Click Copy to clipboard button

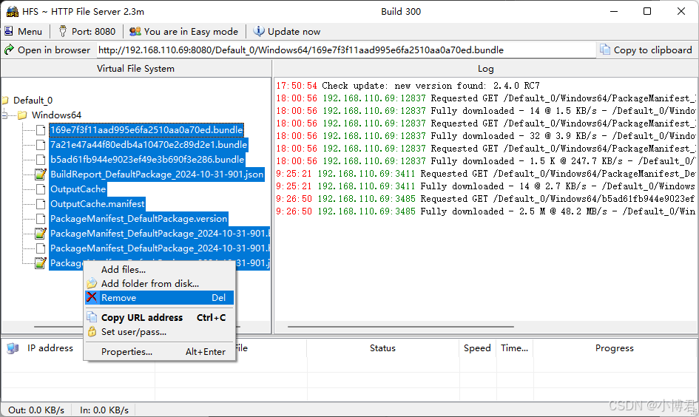pos(646,50)
